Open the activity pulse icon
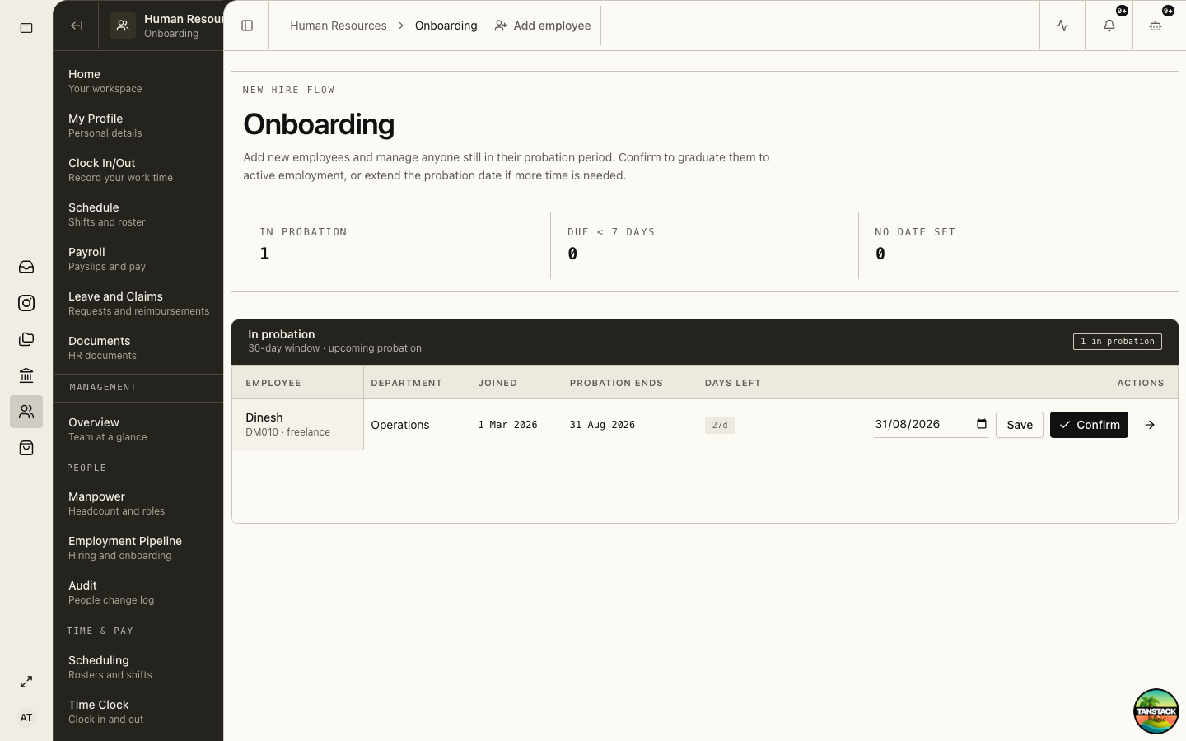 tap(1062, 26)
